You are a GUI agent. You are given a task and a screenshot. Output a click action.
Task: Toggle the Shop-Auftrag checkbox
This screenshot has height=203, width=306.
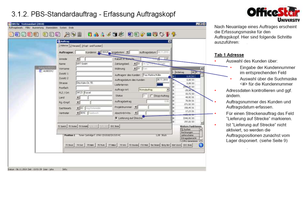pos(151,96)
